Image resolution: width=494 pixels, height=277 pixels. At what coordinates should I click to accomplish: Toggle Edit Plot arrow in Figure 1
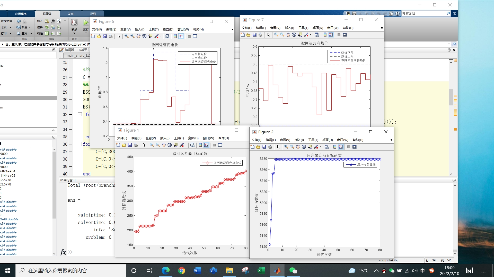pyautogui.click(x=144, y=145)
